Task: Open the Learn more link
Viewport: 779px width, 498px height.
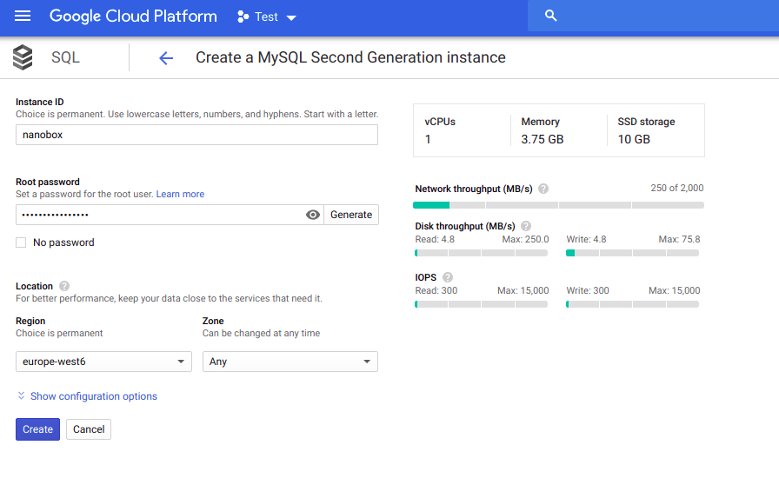Action: point(180,195)
